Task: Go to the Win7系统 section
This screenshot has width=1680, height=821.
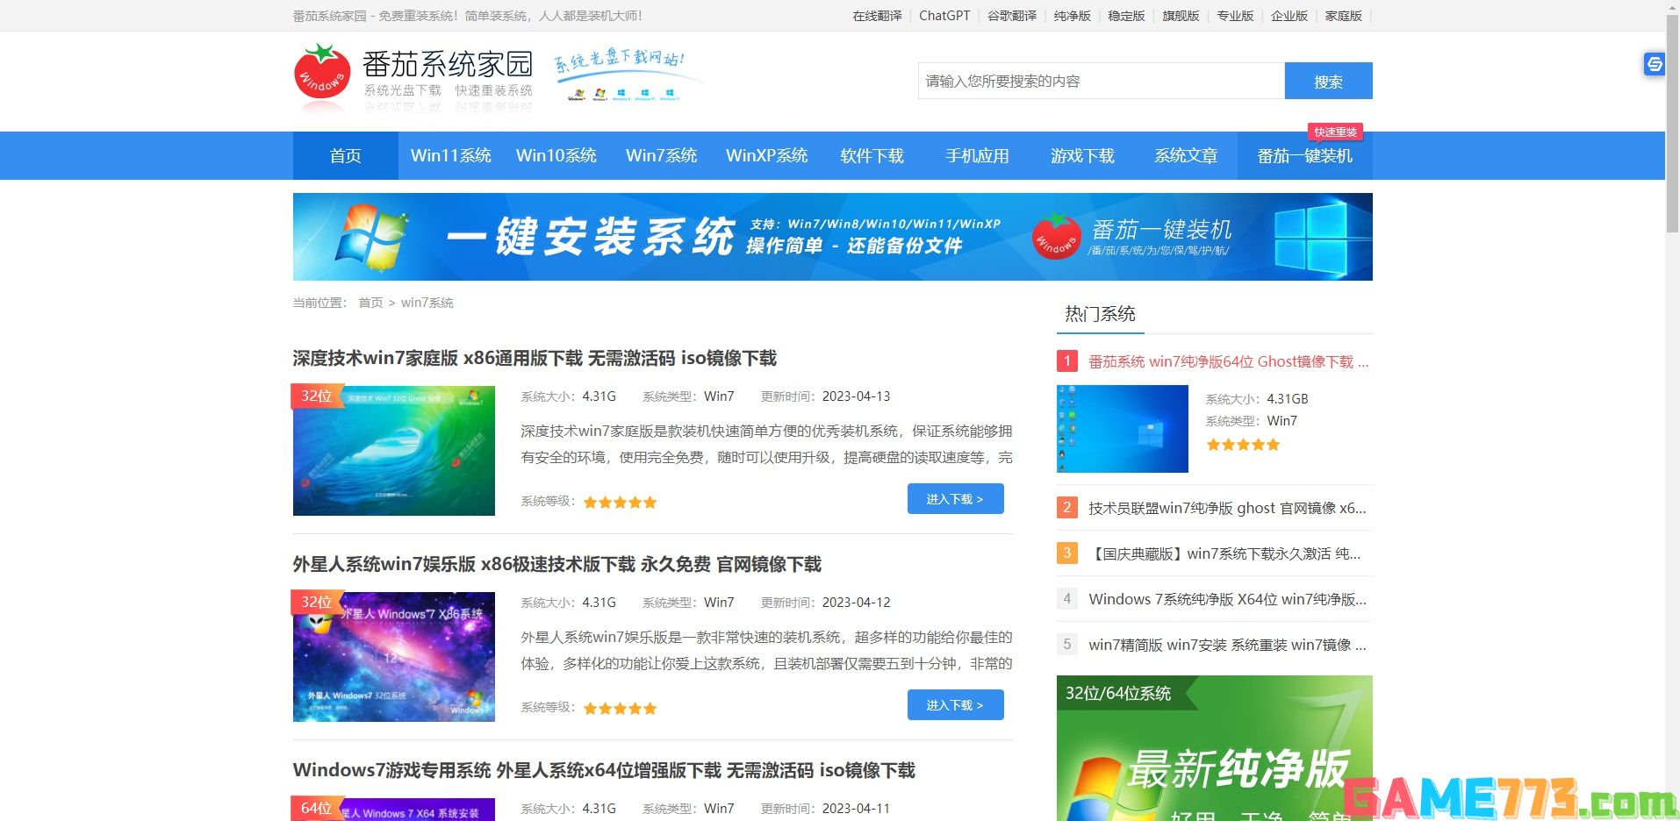Action: point(662,156)
